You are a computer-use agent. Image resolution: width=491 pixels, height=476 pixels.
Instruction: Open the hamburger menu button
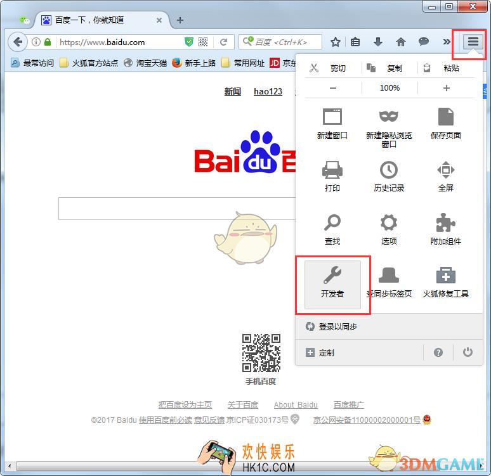point(473,42)
